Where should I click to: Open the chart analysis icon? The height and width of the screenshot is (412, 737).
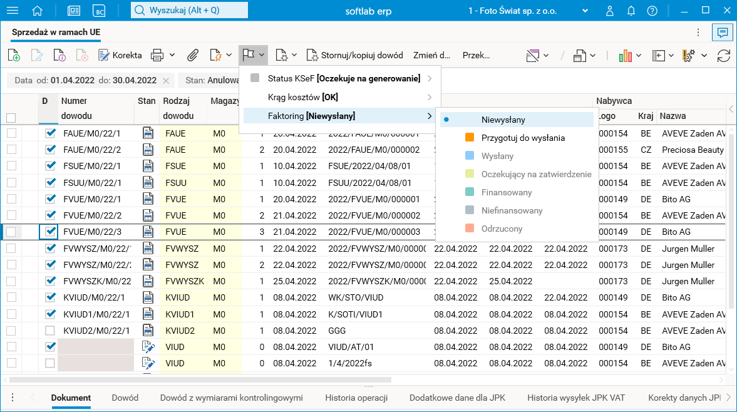(625, 55)
